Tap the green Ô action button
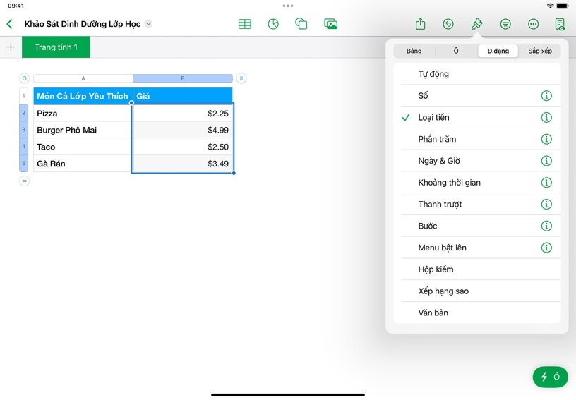 pyautogui.click(x=550, y=377)
